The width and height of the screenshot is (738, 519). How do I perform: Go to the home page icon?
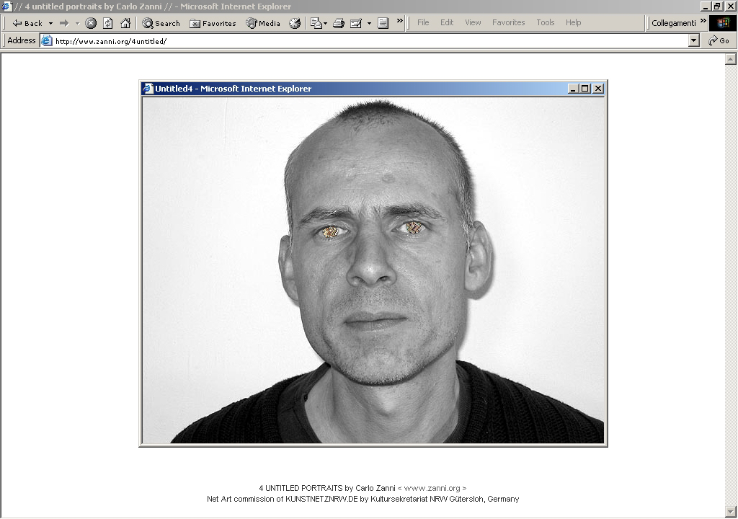point(125,23)
